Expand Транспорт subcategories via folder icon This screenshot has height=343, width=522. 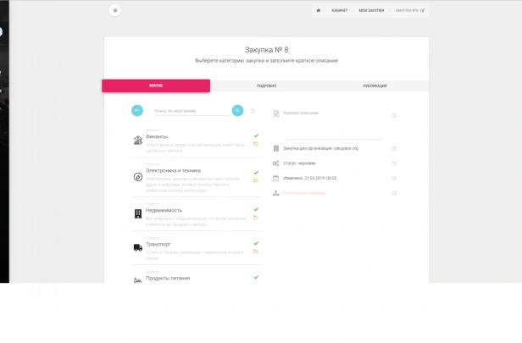[x=256, y=252]
